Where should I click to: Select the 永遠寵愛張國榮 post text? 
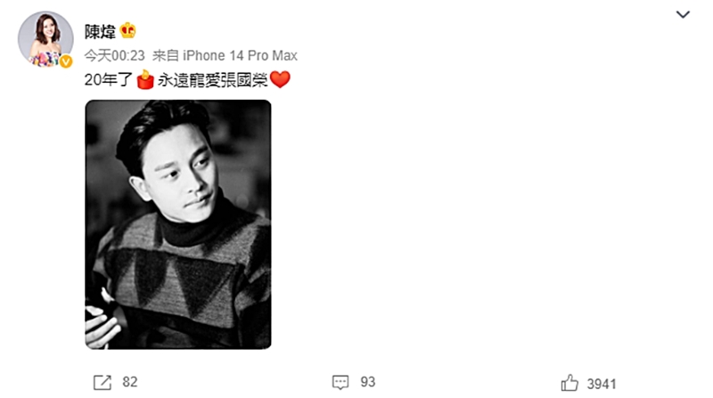pos(212,80)
